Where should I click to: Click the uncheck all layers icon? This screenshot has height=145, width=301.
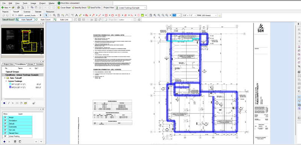20,142
